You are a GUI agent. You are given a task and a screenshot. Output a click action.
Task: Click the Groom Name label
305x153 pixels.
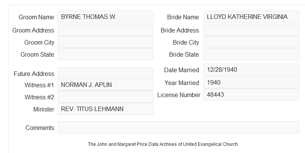pos(36,17)
